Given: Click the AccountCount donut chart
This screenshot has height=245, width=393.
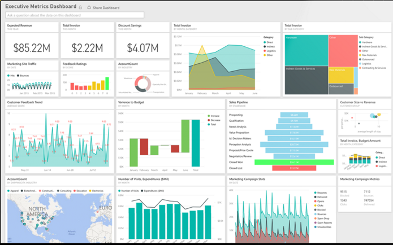Looking at the screenshot, I should (x=142, y=84).
